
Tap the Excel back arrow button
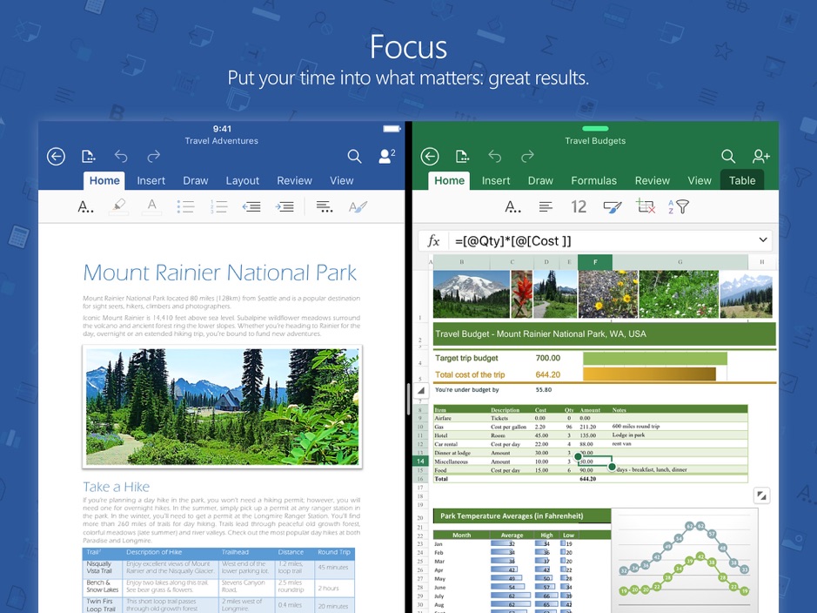pyautogui.click(x=430, y=157)
